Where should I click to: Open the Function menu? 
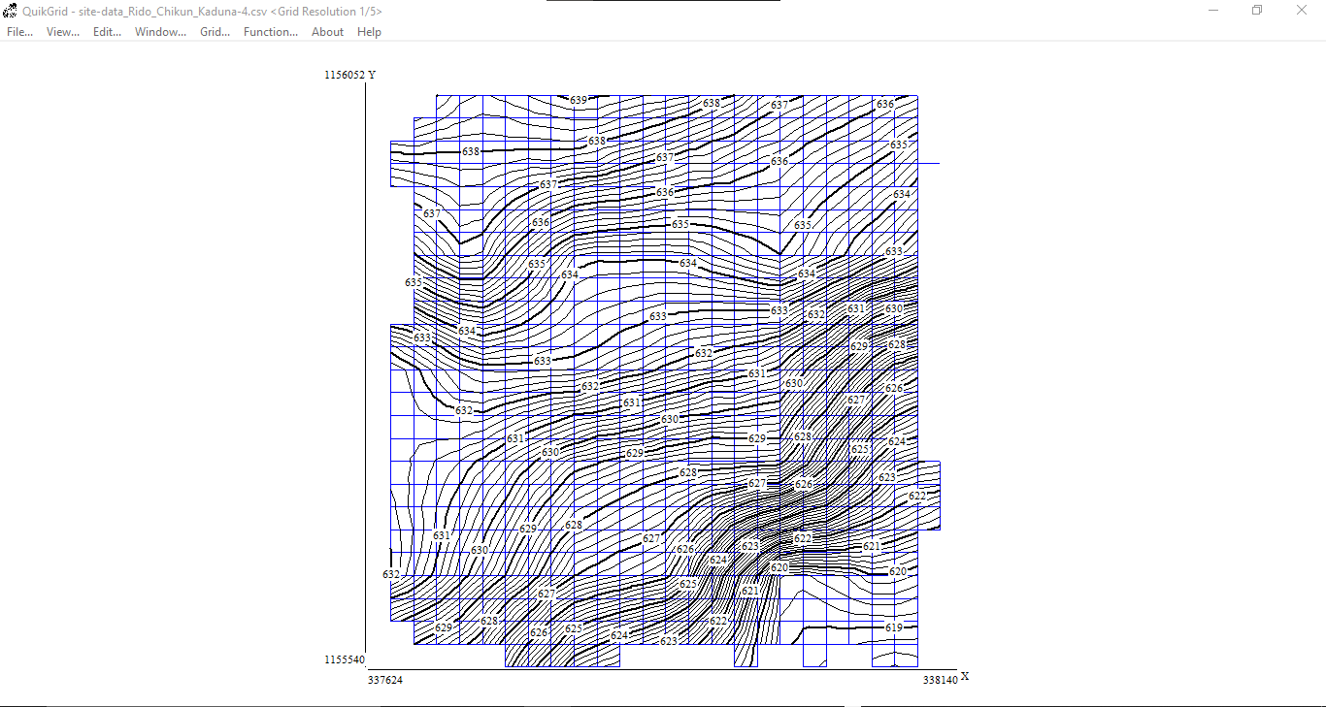269,31
